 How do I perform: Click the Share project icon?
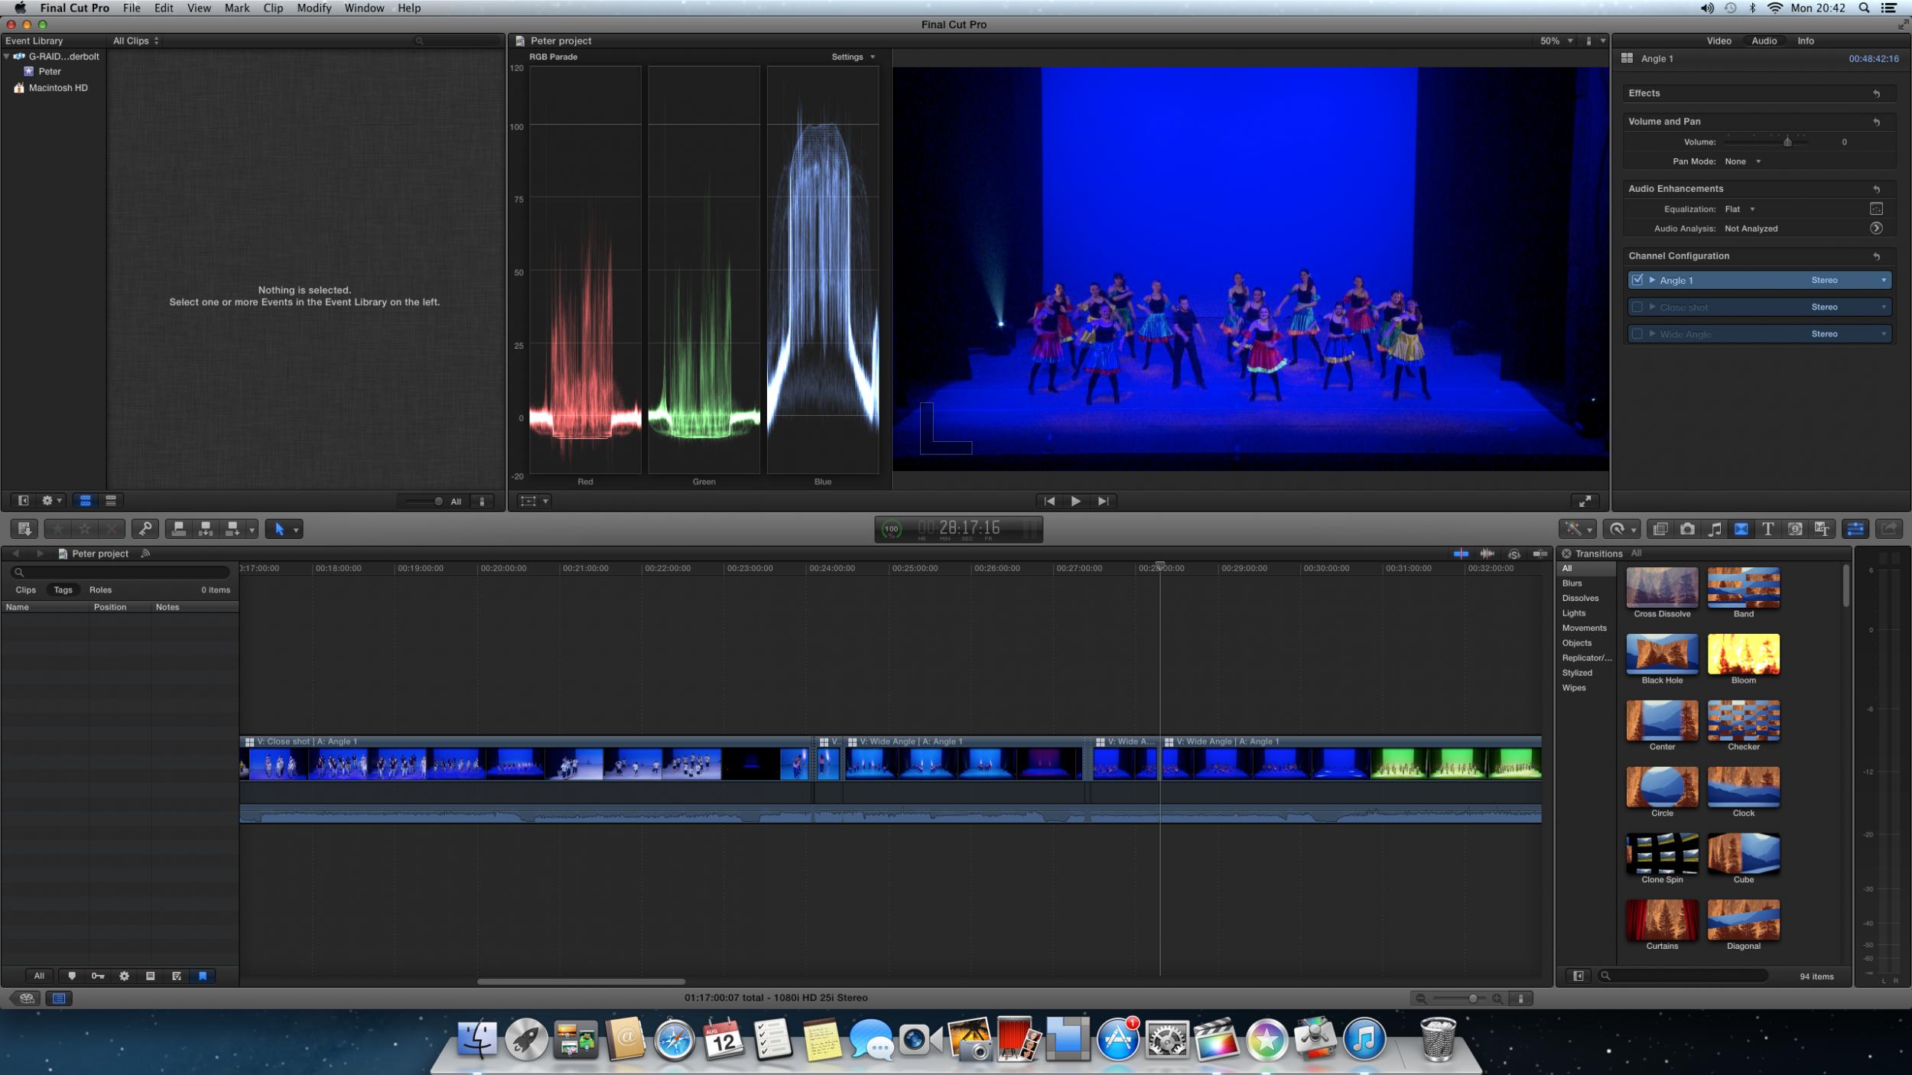(1889, 529)
